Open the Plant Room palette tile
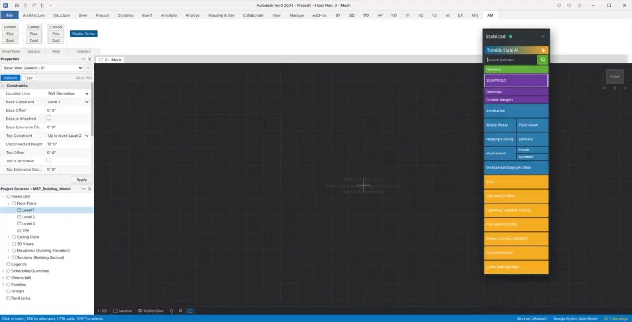This screenshot has width=632, height=322. (532, 125)
